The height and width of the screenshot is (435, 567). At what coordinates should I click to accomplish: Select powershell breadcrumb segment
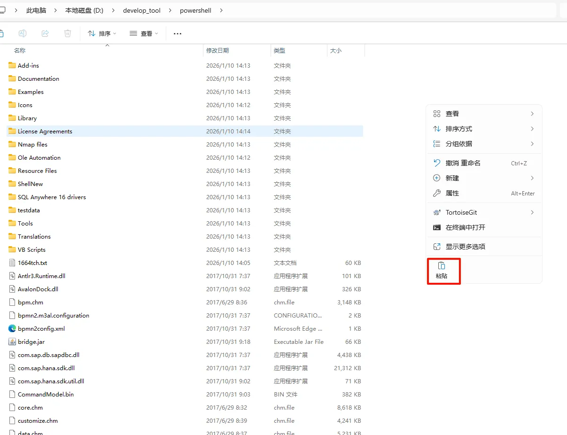click(195, 10)
